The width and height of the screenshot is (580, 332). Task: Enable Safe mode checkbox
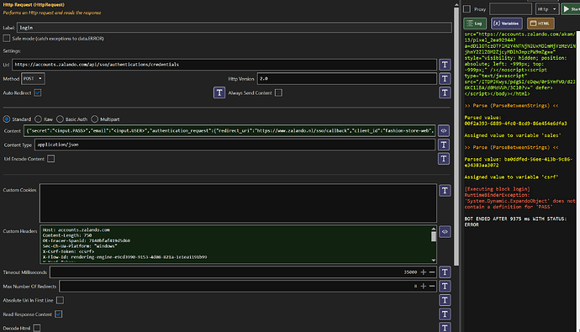click(7, 38)
